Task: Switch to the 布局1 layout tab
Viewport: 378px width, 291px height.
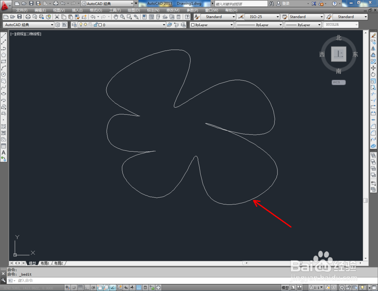Action: [45, 263]
